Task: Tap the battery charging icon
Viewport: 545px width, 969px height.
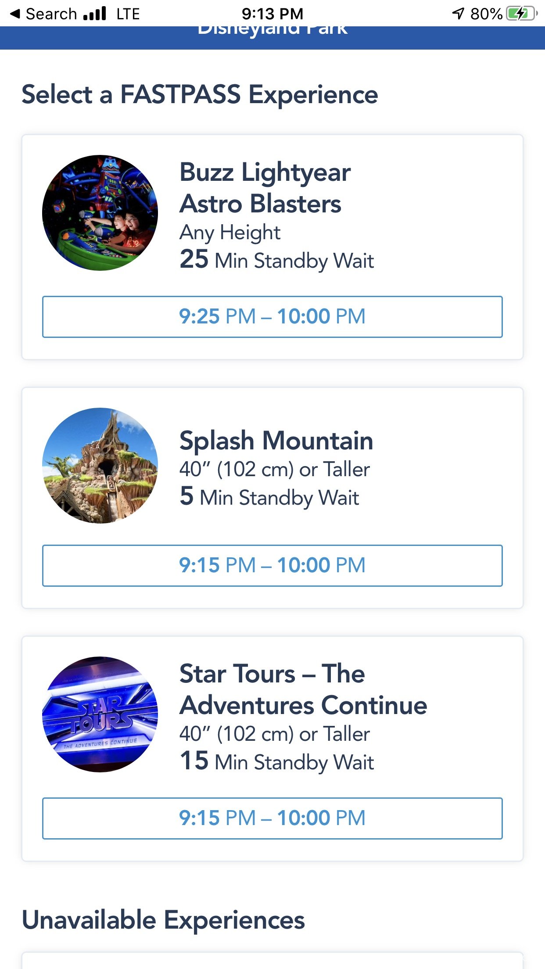Action: click(x=522, y=14)
